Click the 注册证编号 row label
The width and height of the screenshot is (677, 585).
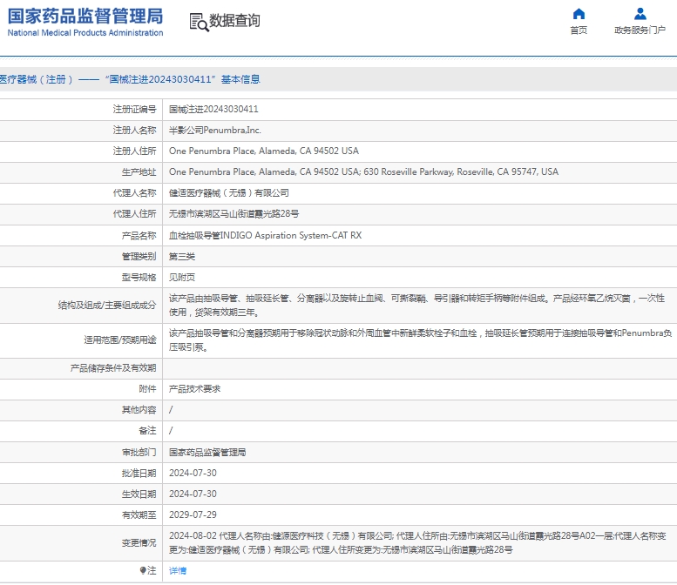pos(134,109)
